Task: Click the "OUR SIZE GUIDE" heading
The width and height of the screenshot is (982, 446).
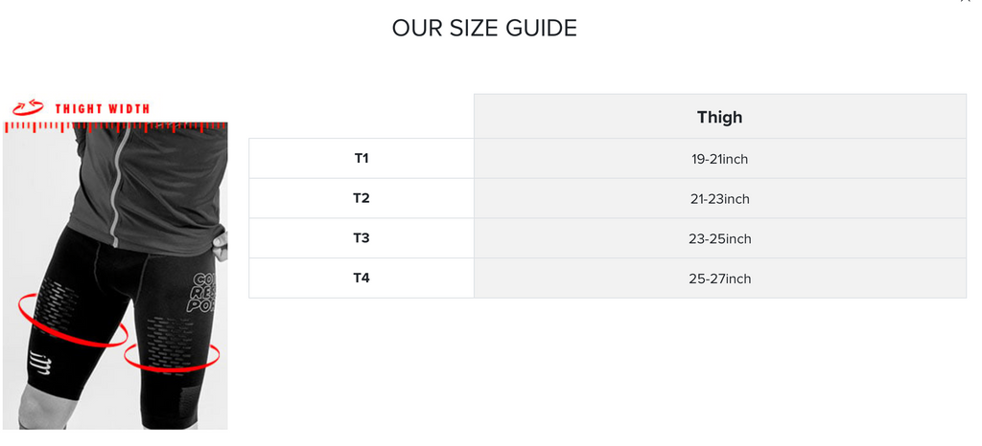Action: click(x=484, y=29)
